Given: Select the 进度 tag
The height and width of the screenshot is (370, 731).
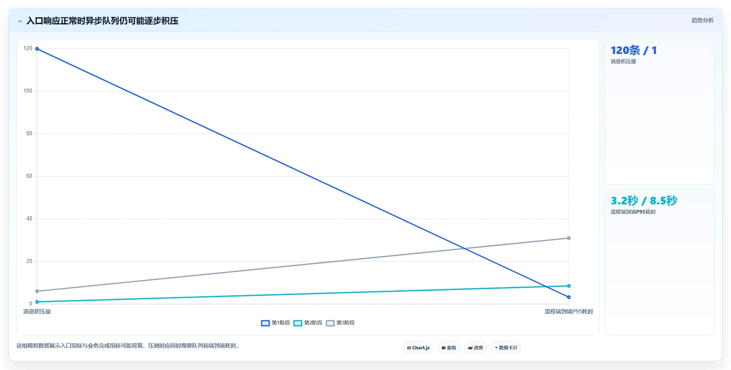Looking at the screenshot, I should (x=475, y=348).
